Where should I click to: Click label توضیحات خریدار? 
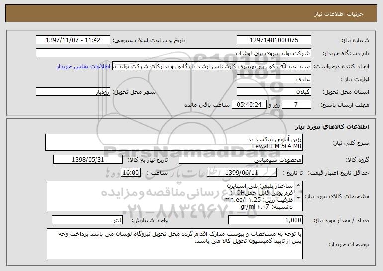tap(349, 244)
